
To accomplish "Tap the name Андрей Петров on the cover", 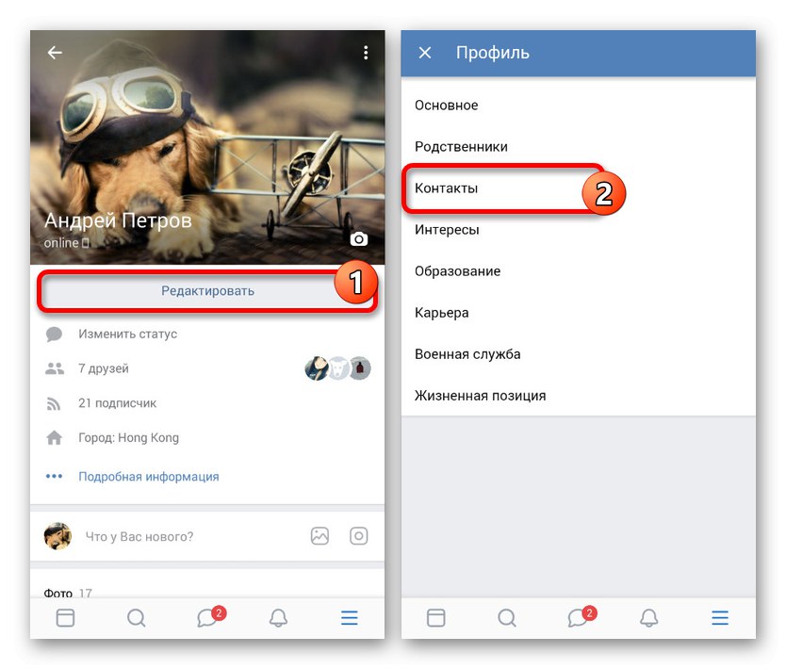I will [x=119, y=220].
